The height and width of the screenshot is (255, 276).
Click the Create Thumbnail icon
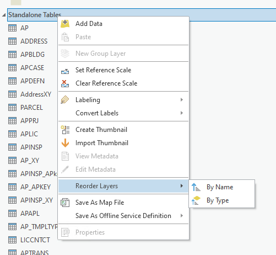65,130
